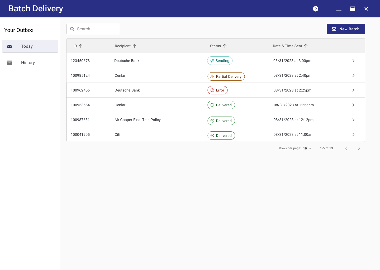Screen dimensions: 380x270
Task: Open details chevron for batch 100985124
Action: click(x=353, y=75)
